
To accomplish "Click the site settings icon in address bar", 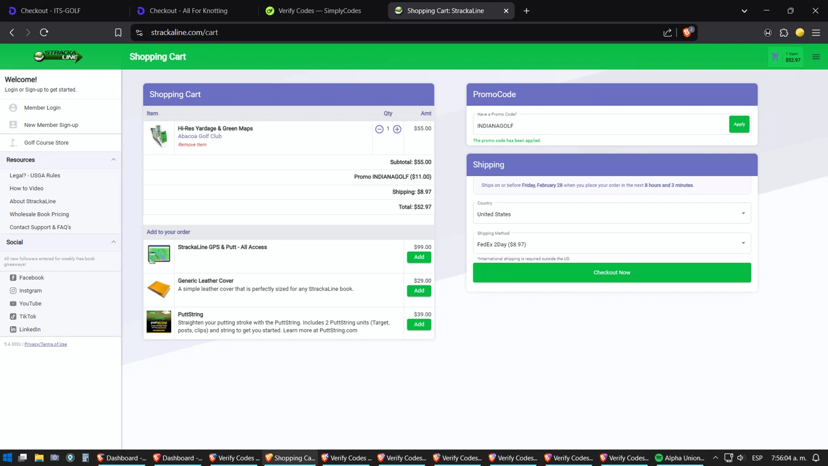I will [140, 33].
